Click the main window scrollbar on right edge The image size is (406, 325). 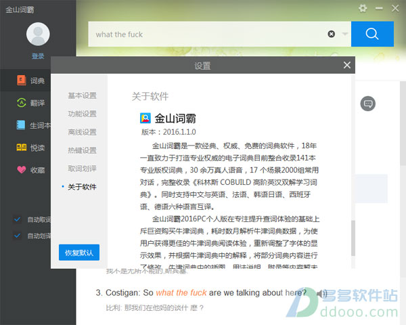pyautogui.click(x=403, y=123)
